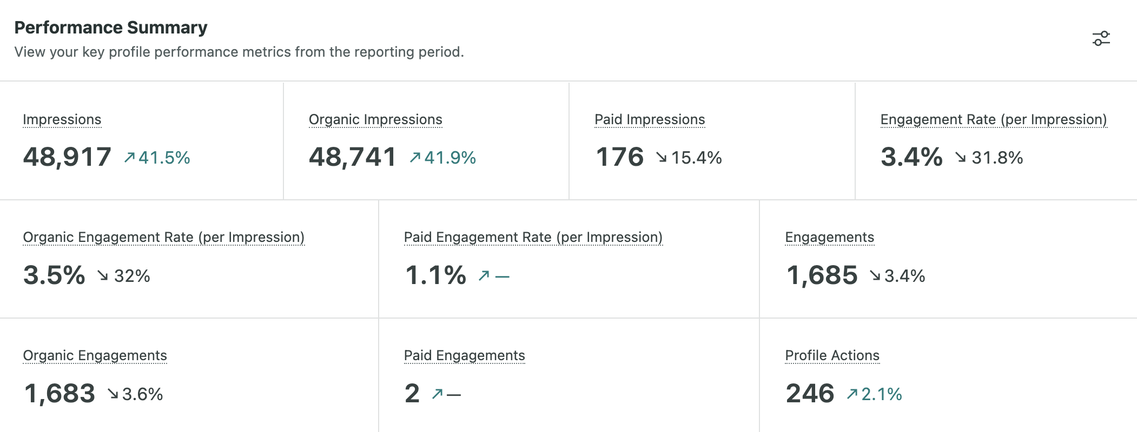Screen dimensions: 1137x432
Task: Click the Impressions upward trend arrow
Action: 129,157
